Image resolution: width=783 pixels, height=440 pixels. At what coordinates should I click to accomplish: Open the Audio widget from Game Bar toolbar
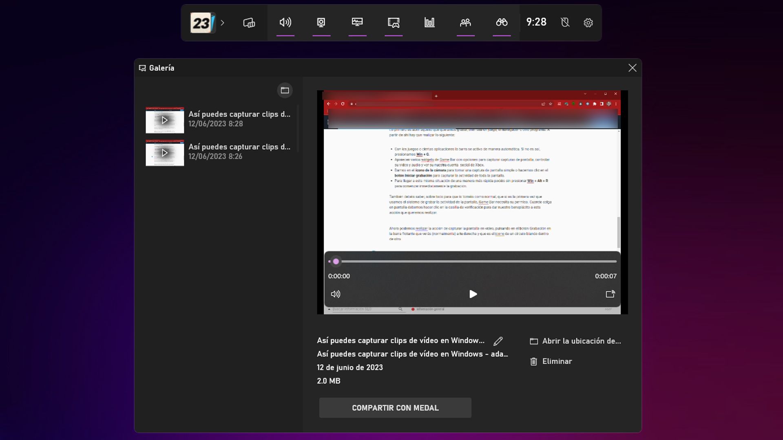(285, 23)
